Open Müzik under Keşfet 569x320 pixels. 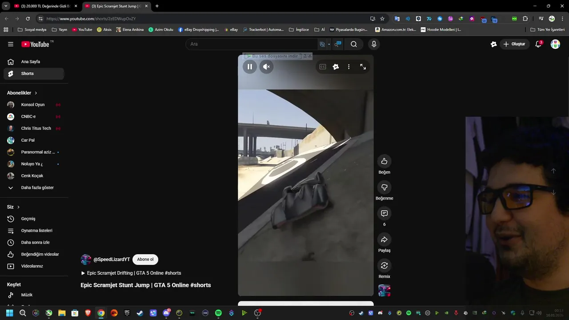tap(34, 295)
